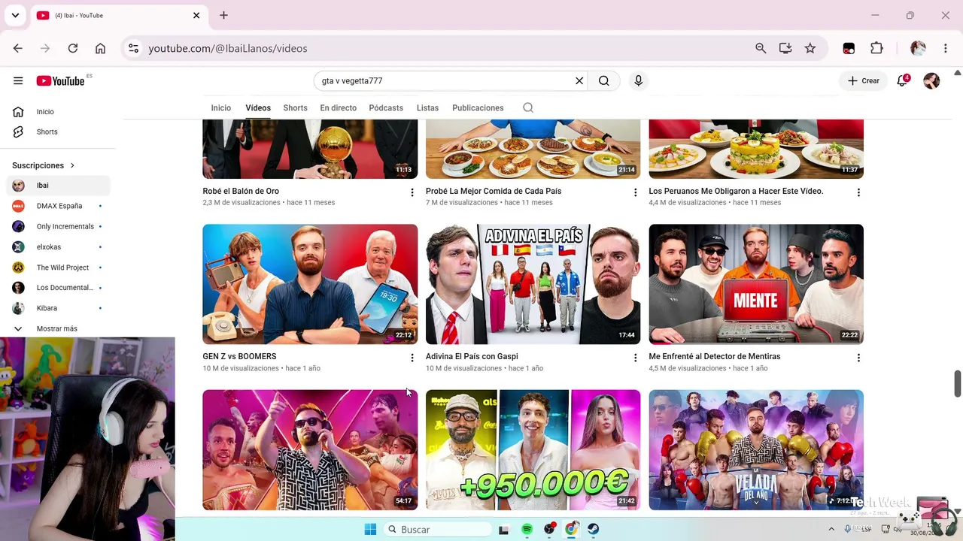Bookmark this page with the star icon
Viewport: 963px width, 541px height.
tap(810, 48)
